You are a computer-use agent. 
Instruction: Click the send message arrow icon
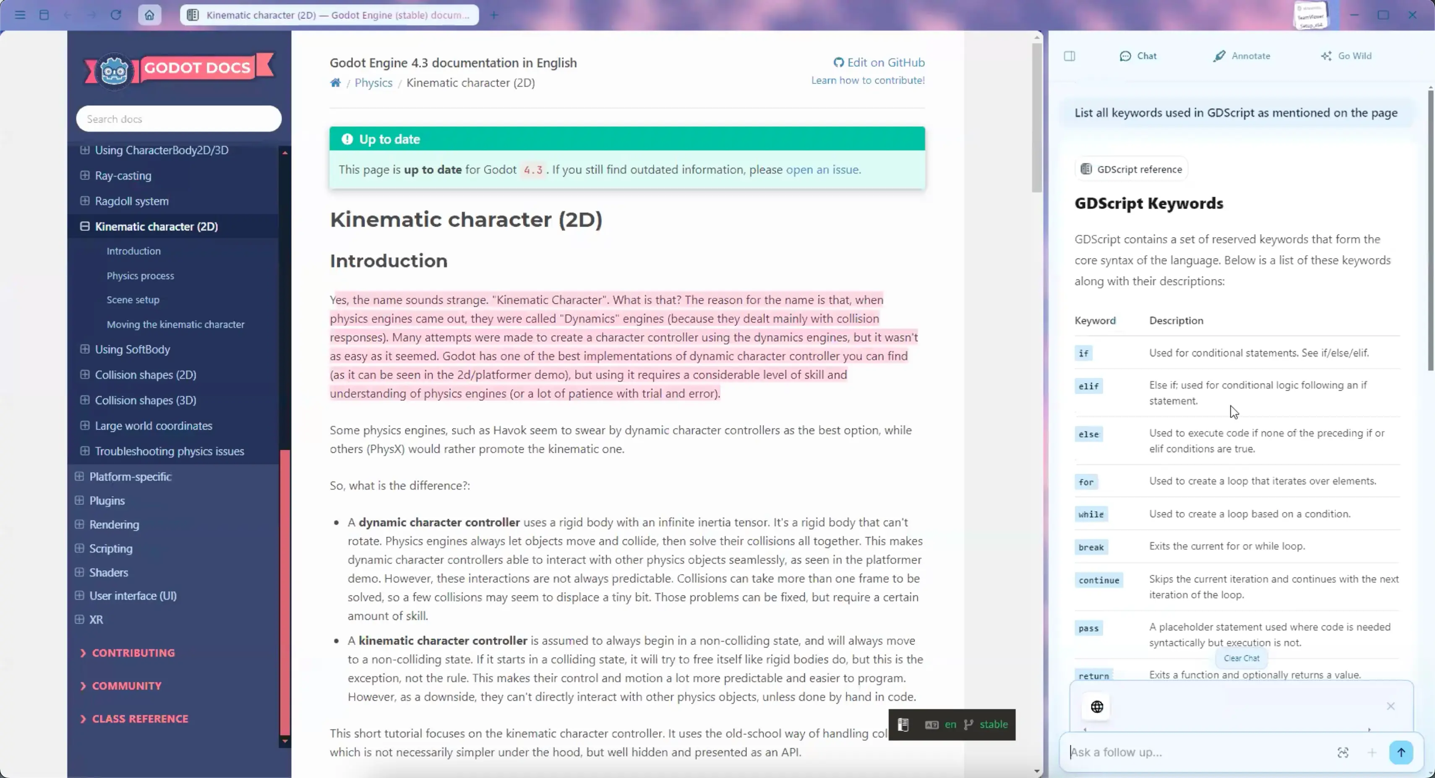click(x=1401, y=752)
